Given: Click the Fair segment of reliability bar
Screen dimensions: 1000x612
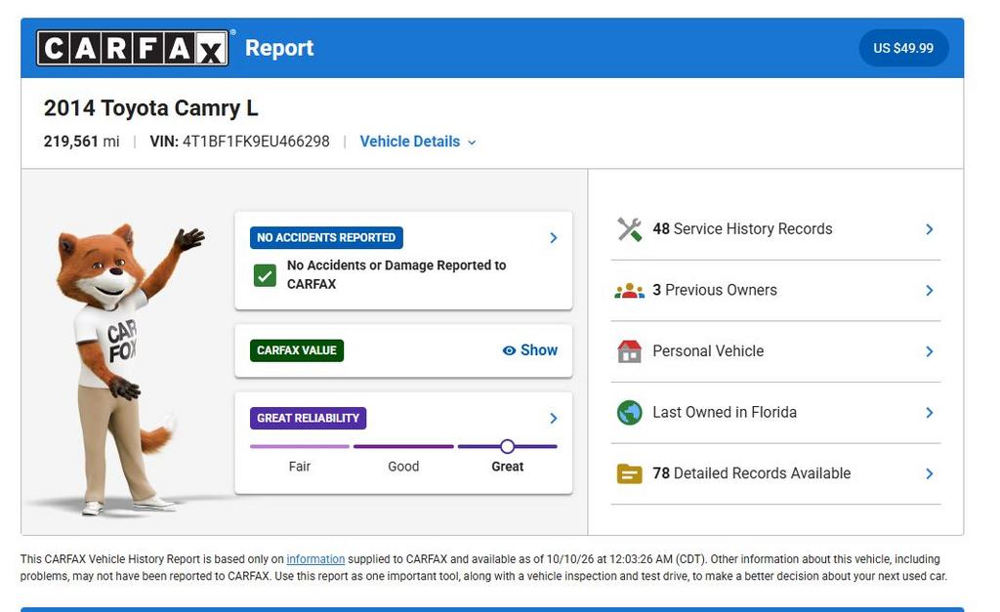Looking at the screenshot, I should 300,446.
